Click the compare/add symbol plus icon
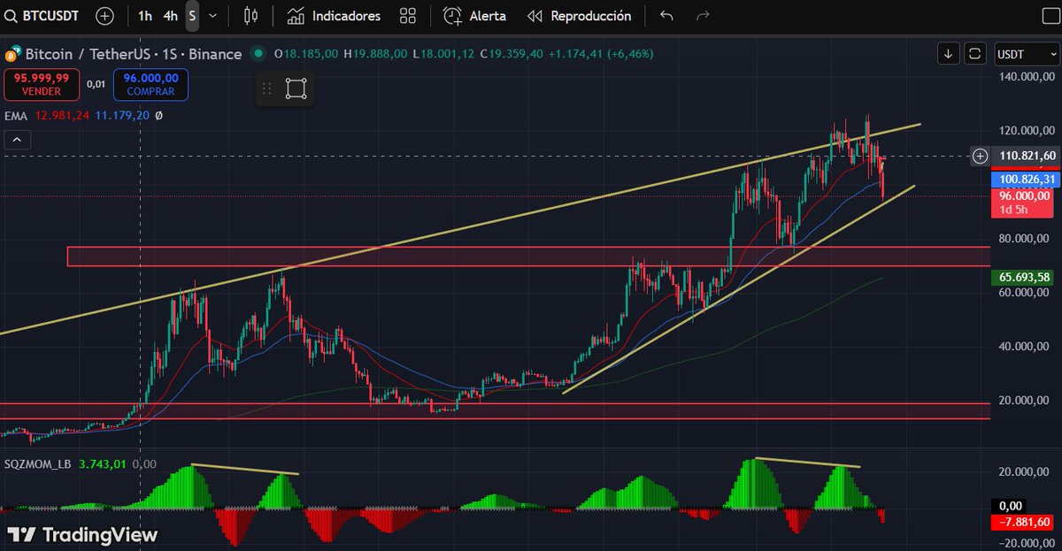Image resolution: width=1062 pixels, height=551 pixels. (x=104, y=16)
